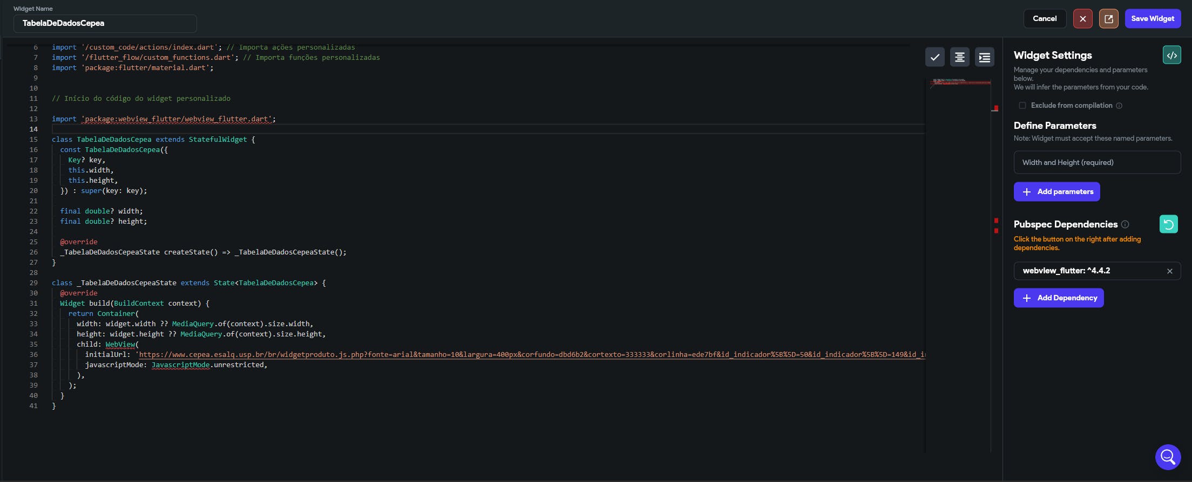The height and width of the screenshot is (482, 1192).
Task: Open widget editor in new window icon
Action: 1108,18
